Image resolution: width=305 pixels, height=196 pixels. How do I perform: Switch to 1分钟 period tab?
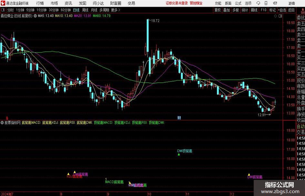pyautogui.click(x=20, y=10)
